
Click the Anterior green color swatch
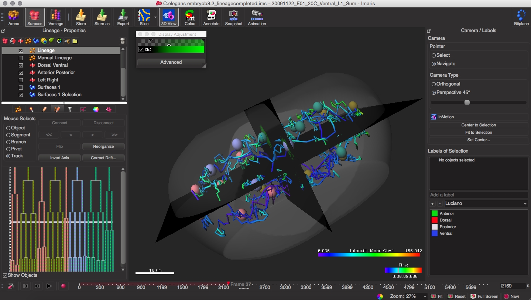click(x=434, y=213)
